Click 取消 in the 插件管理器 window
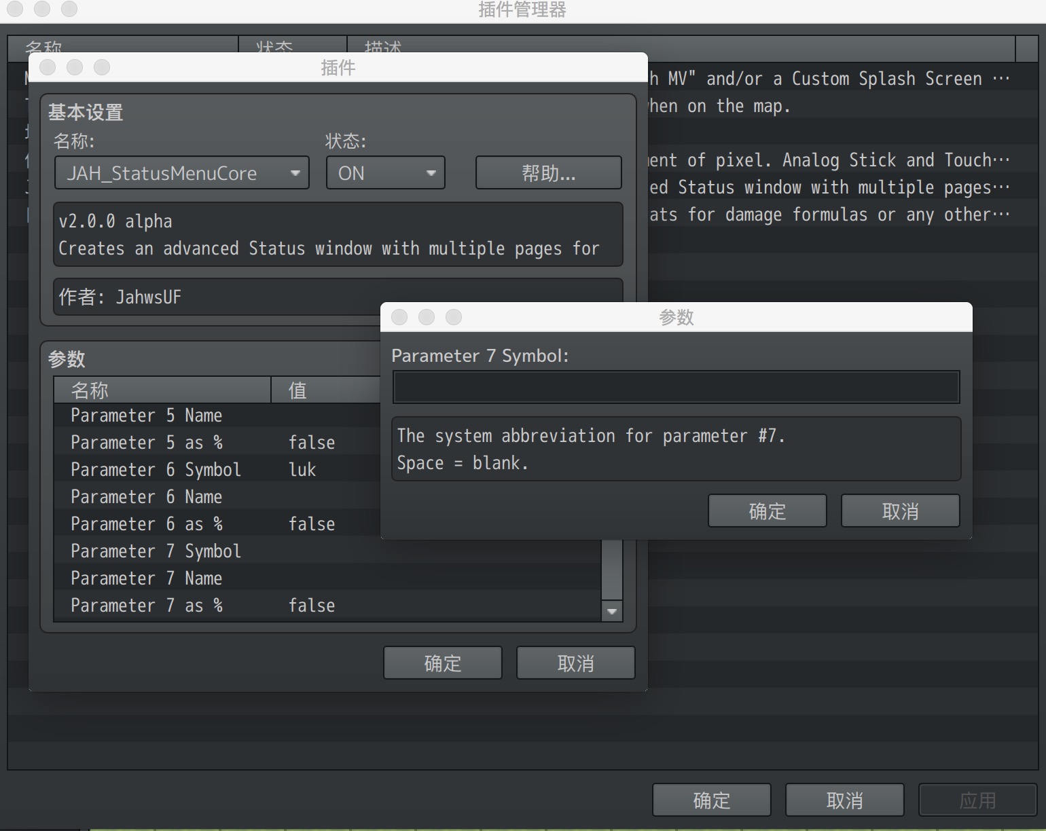The height and width of the screenshot is (831, 1046). (844, 800)
